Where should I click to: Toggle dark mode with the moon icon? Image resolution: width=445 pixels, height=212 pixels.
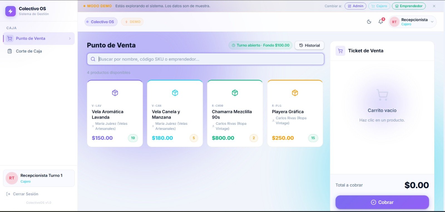[x=369, y=22]
